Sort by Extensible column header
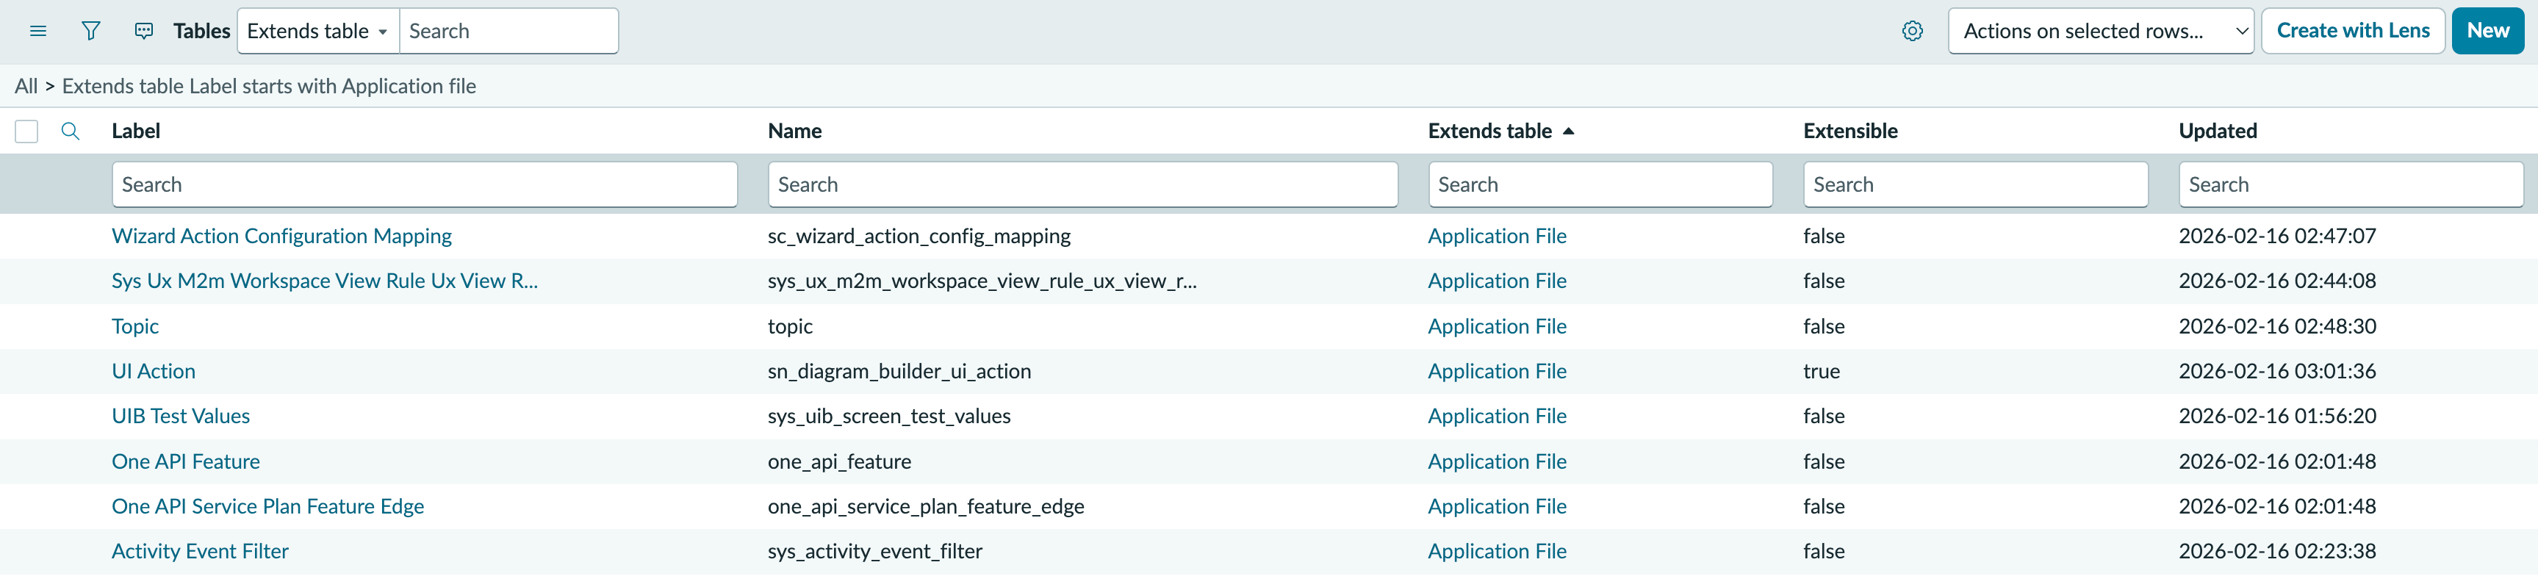The height and width of the screenshot is (576, 2538). pyautogui.click(x=1849, y=131)
